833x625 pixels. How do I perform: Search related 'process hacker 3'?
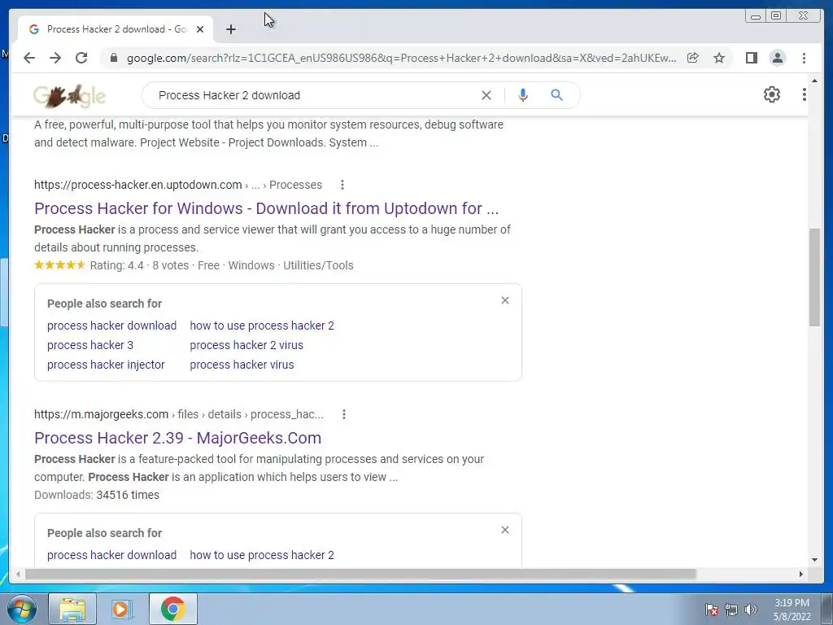pyautogui.click(x=89, y=345)
